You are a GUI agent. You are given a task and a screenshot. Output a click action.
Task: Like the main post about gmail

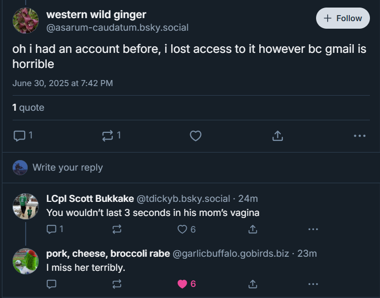point(196,136)
